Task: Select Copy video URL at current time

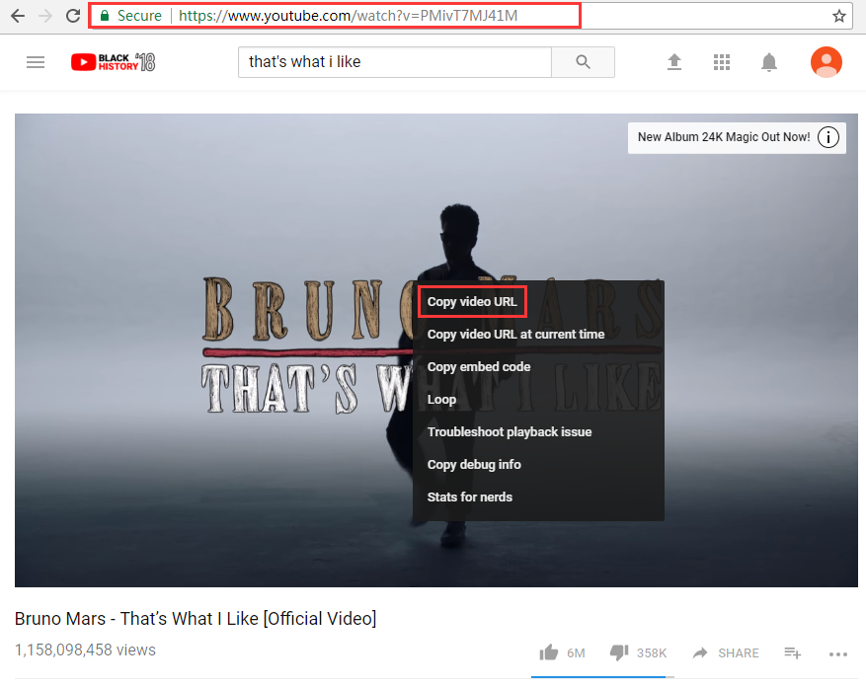Action: pyautogui.click(x=515, y=334)
